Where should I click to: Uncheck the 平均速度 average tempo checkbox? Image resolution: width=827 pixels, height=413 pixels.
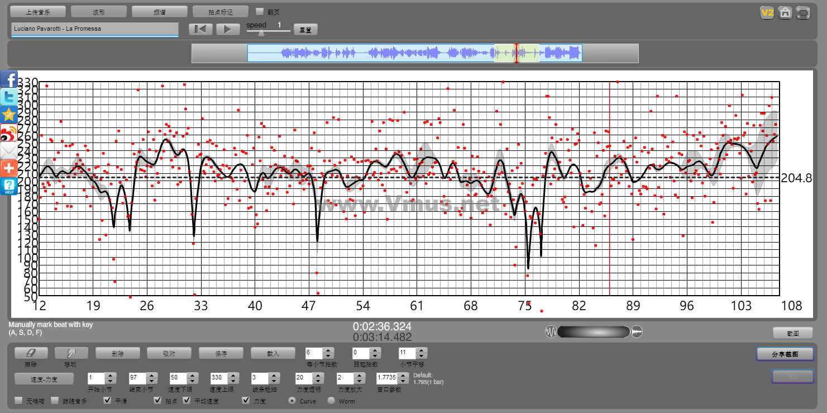(187, 401)
